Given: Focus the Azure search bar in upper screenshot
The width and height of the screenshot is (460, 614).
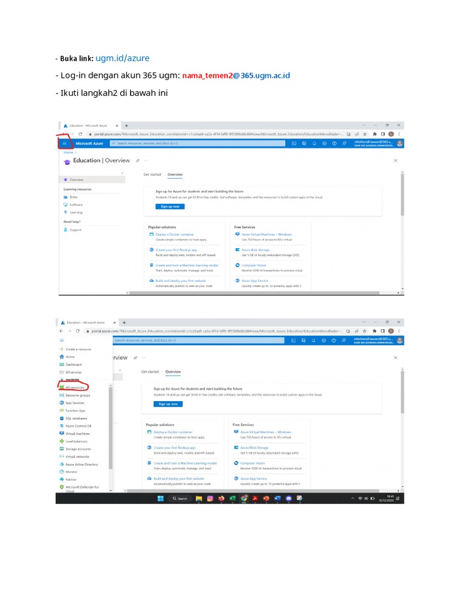Looking at the screenshot, I should [x=198, y=143].
